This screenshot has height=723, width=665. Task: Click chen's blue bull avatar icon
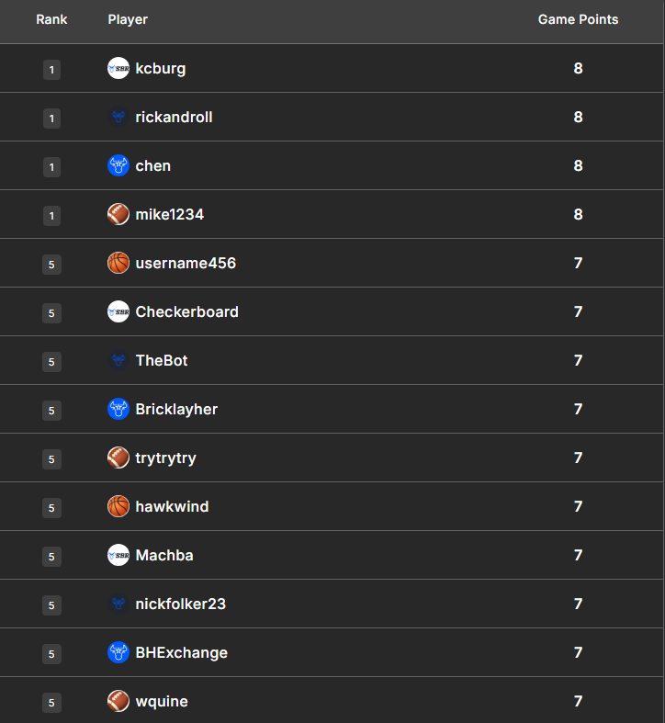[118, 165]
